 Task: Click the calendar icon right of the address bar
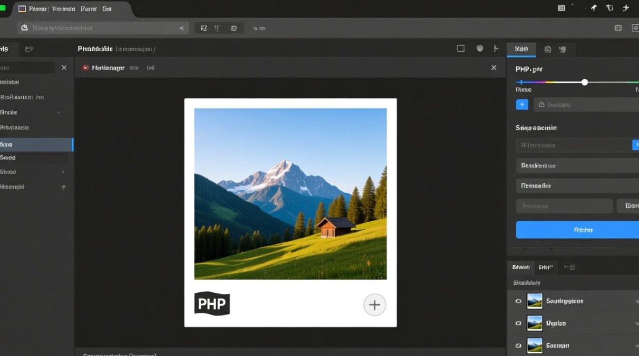[x=618, y=28]
